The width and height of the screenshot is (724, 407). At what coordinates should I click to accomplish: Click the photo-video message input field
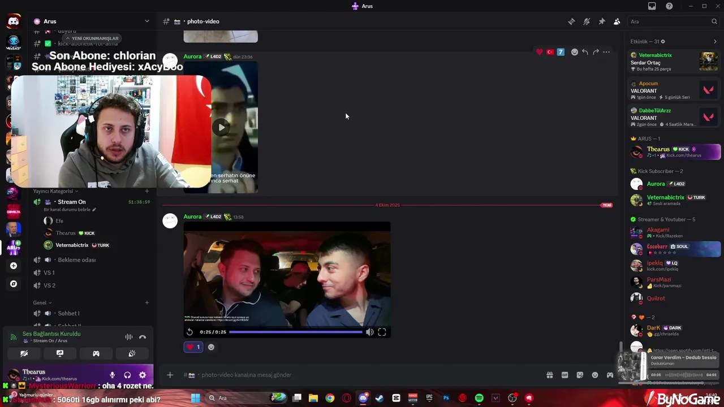click(x=362, y=375)
